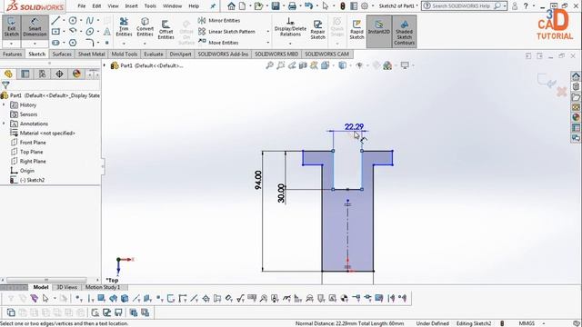The image size is (582, 327).
Task: Select Material <not specified> tree item
Action: 47,134
